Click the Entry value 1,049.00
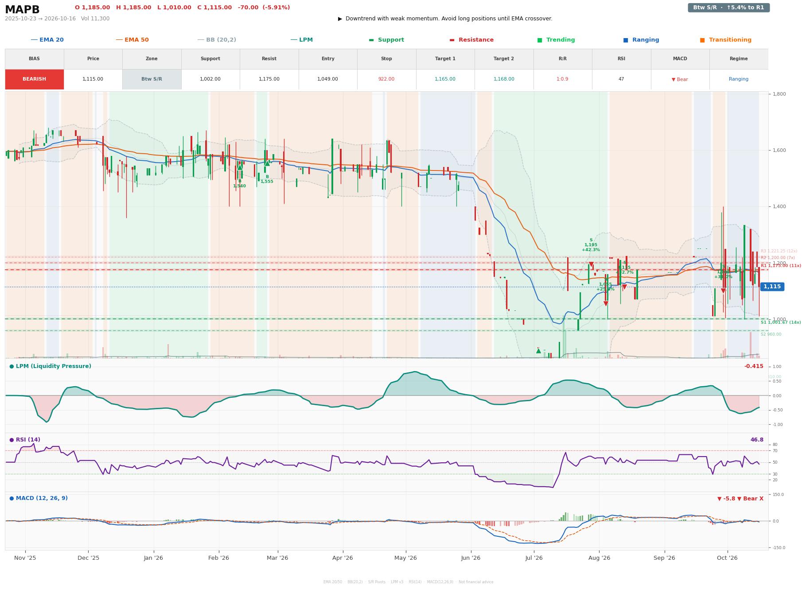Image resolution: width=806 pixels, height=589 pixels. point(327,79)
